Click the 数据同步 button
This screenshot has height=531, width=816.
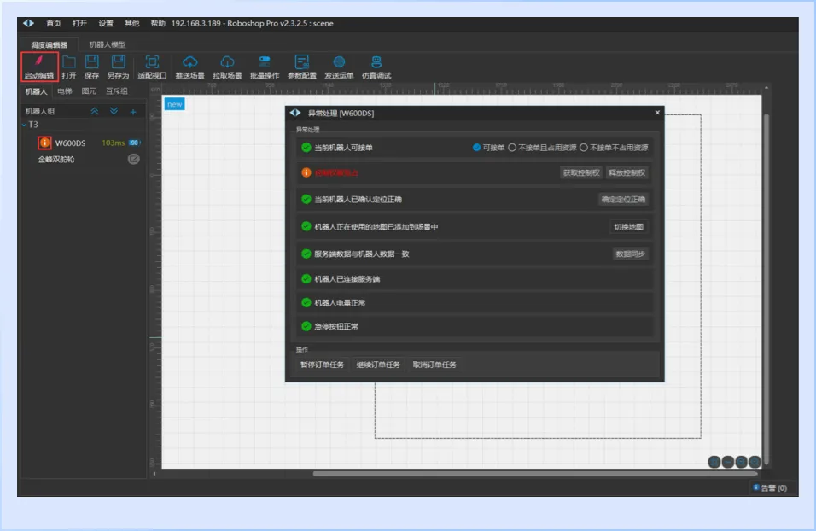[x=630, y=254]
